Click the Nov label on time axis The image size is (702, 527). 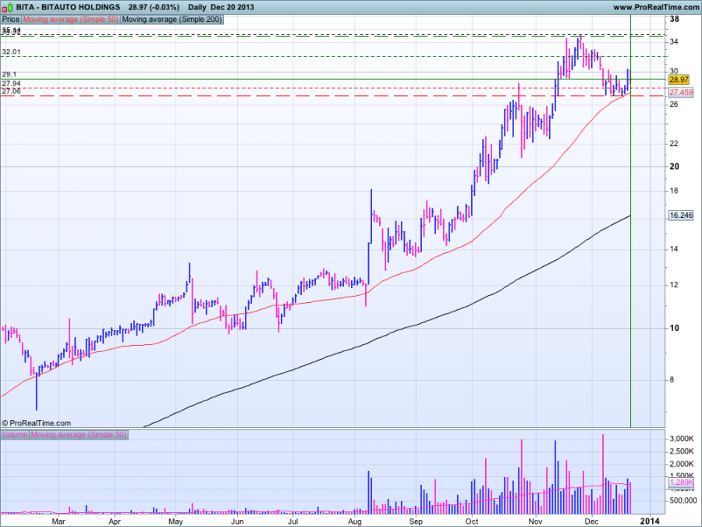pyautogui.click(x=535, y=522)
